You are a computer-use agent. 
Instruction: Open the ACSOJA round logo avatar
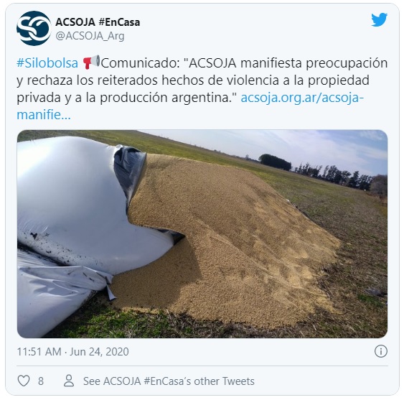click(34, 29)
